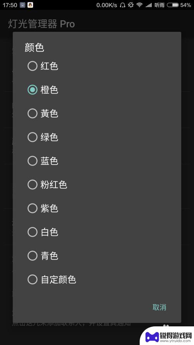
Task: Tap the QQ penguin notification icon
Action: coord(30,5)
